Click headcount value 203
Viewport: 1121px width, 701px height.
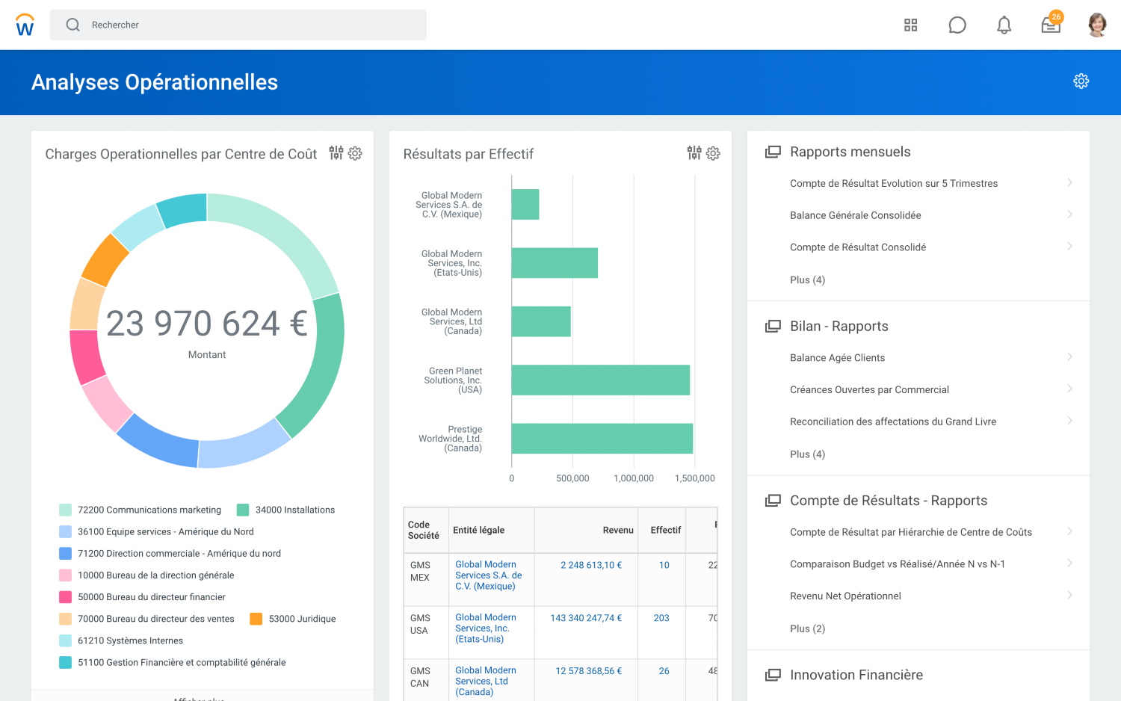(x=661, y=618)
